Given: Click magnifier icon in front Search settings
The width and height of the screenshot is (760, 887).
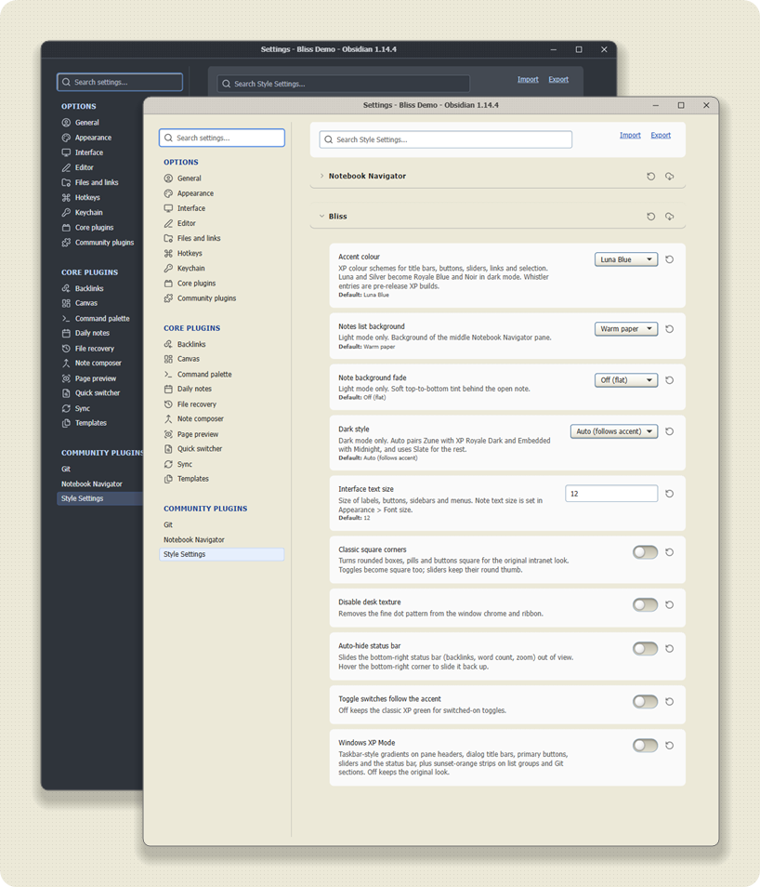Looking at the screenshot, I should (x=168, y=138).
